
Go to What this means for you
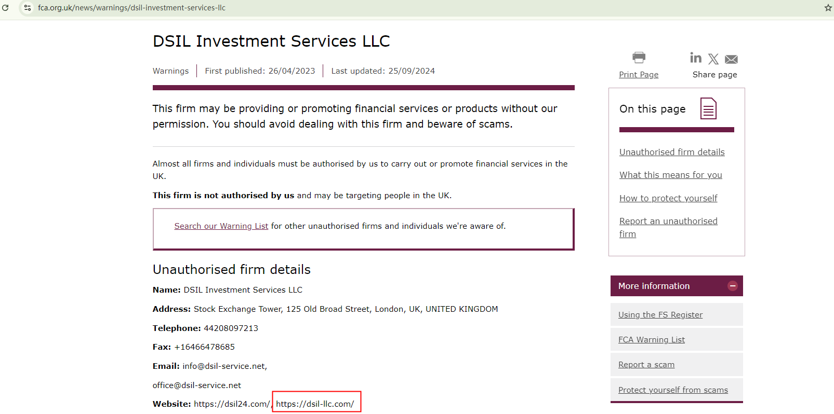(x=670, y=175)
